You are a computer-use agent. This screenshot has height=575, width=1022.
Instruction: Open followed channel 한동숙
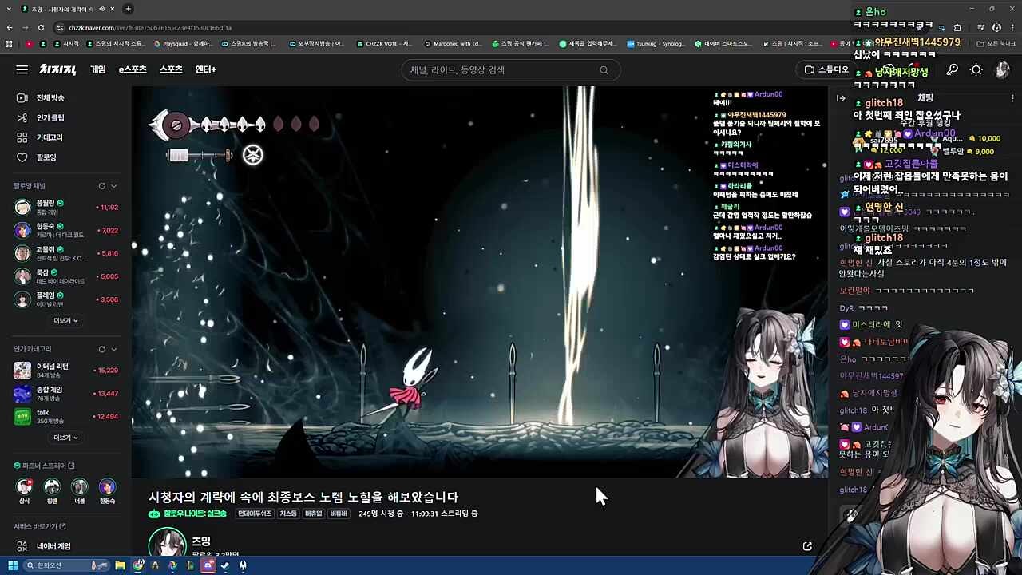(65, 231)
